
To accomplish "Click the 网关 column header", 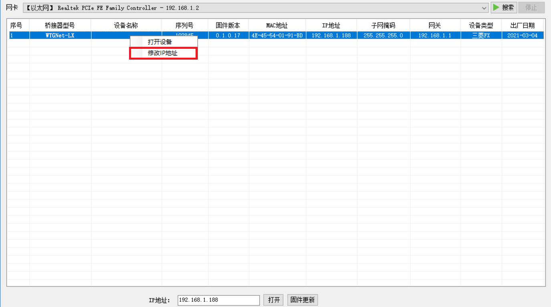I will (x=435, y=25).
